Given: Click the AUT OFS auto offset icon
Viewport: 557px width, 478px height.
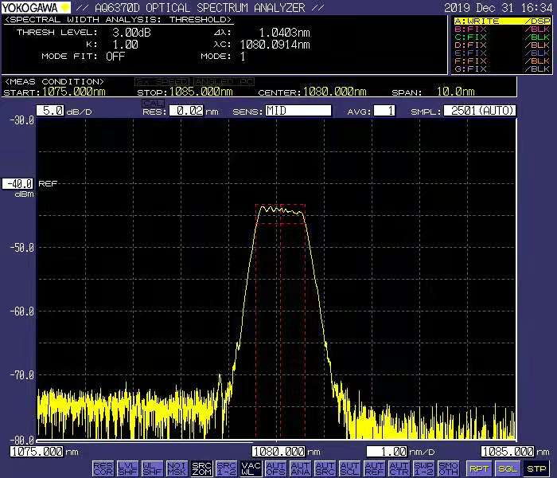Looking at the screenshot, I should pos(275,468).
